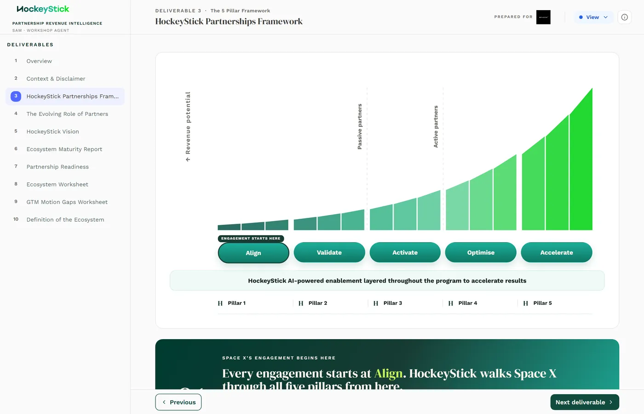Click 'Partnership Revenue Intelligence' subtitle
The image size is (644, 414).
click(x=57, y=23)
